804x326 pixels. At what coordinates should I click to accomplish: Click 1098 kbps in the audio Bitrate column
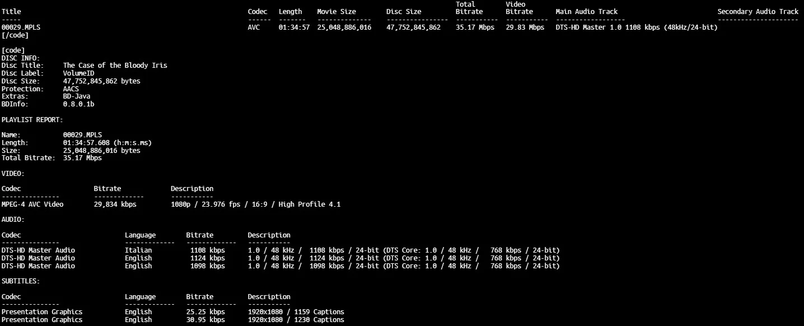(x=207, y=266)
